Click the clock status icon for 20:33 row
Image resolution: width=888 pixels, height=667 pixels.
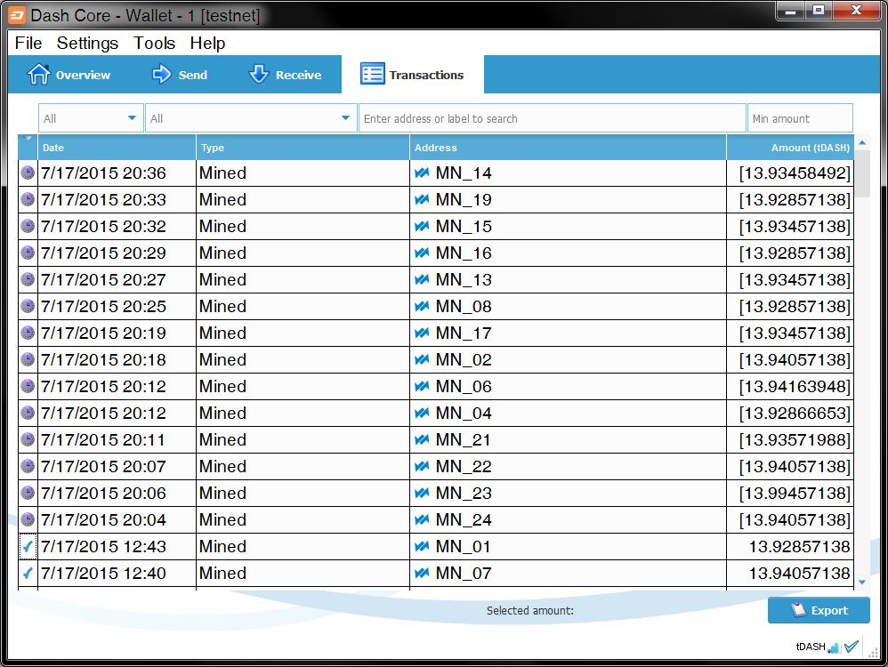click(28, 199)
